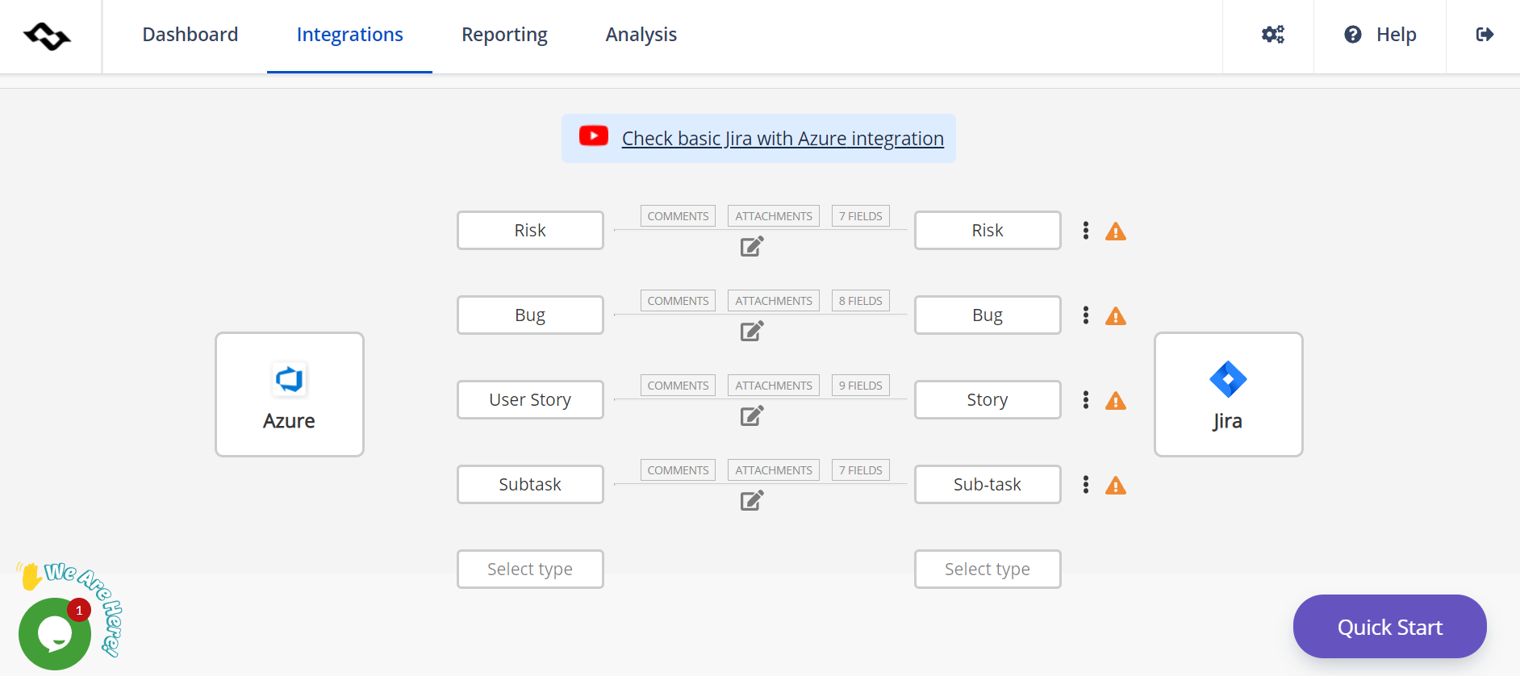Viewport: 1520px width, 676px height.
Task: Open the Azure Select type dropdown
Action: (530, 570)
